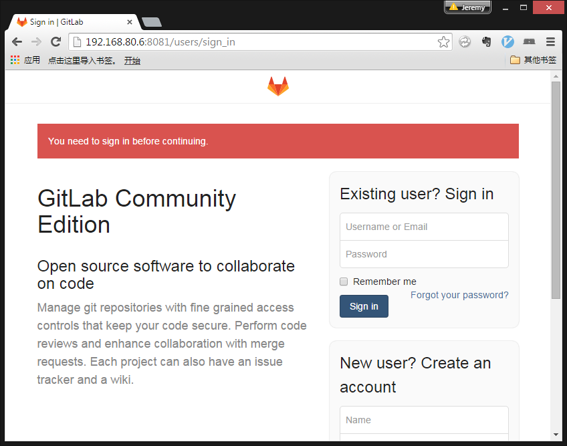This screenshot has height=446, width=567.
Task: Click the scrollbar up arrow
Action: (556, 76)
